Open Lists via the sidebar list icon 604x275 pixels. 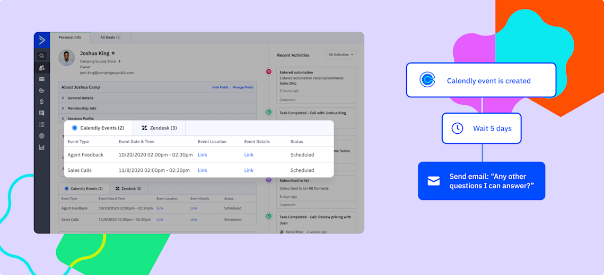[41, 124]
